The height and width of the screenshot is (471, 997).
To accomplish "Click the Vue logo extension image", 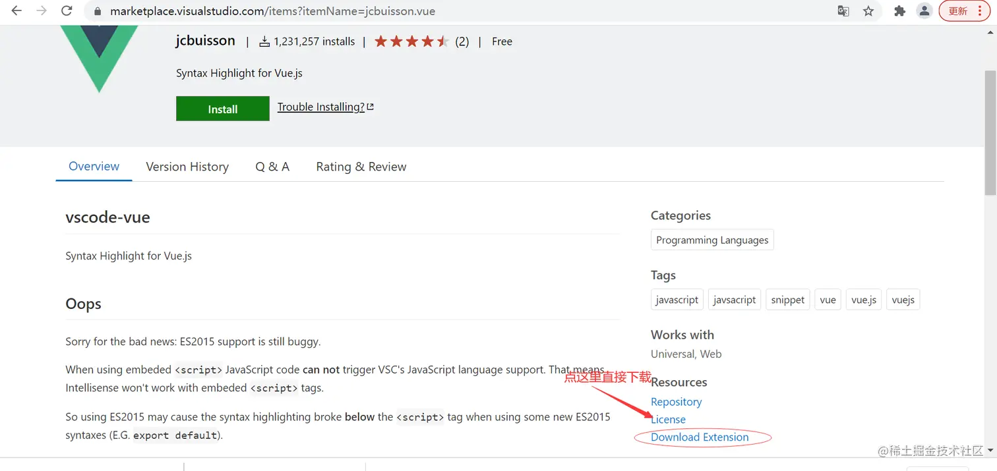I will [100, 59].
